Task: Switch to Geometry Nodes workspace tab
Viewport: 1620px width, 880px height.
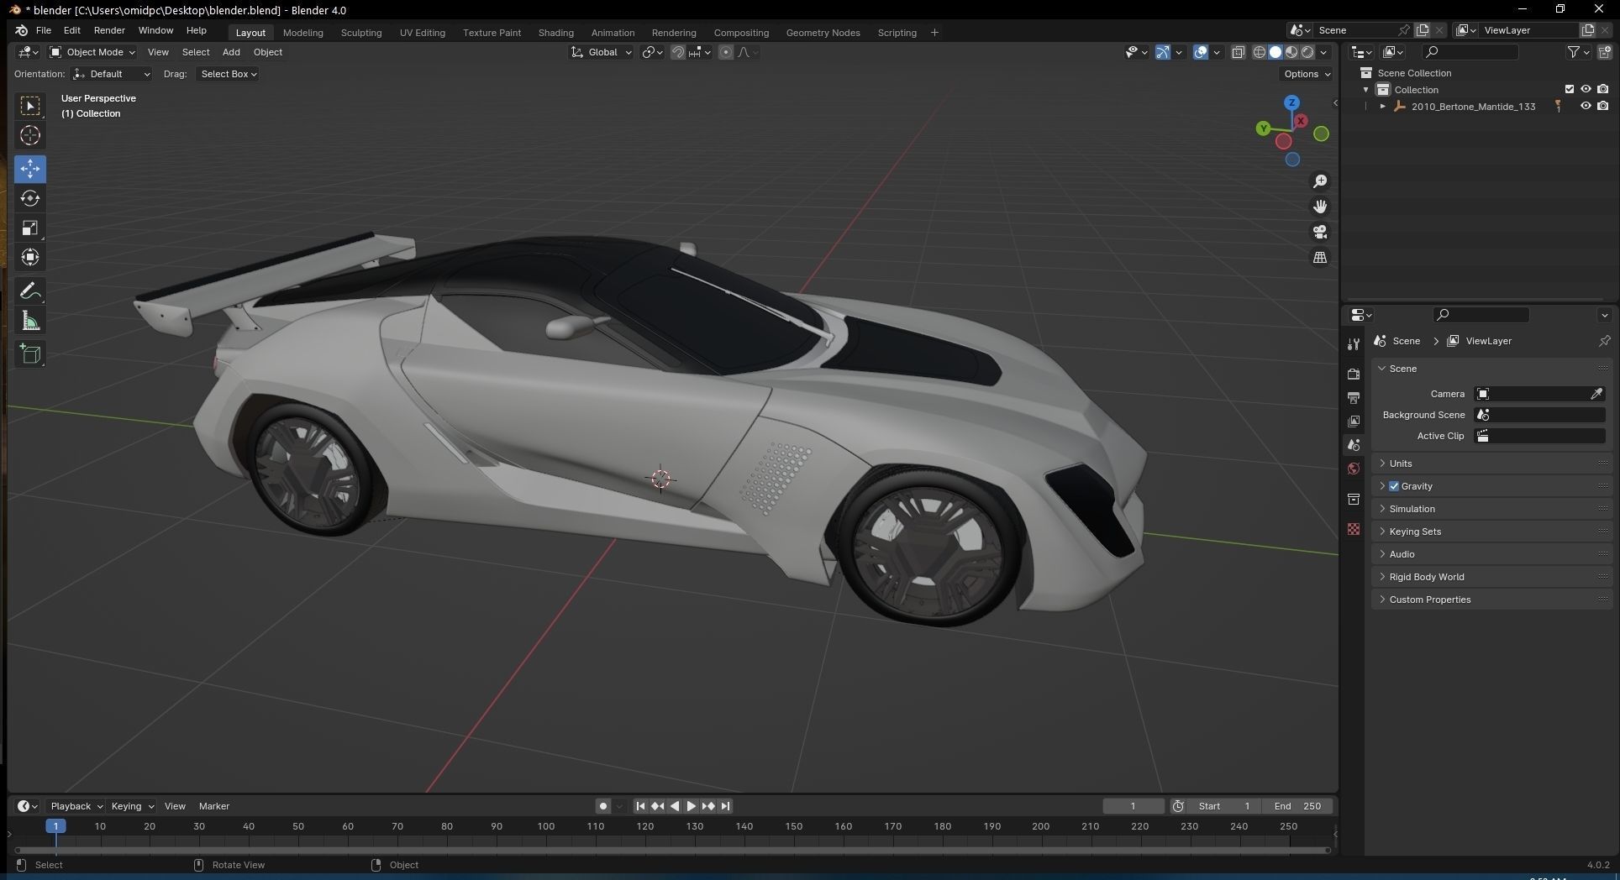Action: (x=823, y=33)
